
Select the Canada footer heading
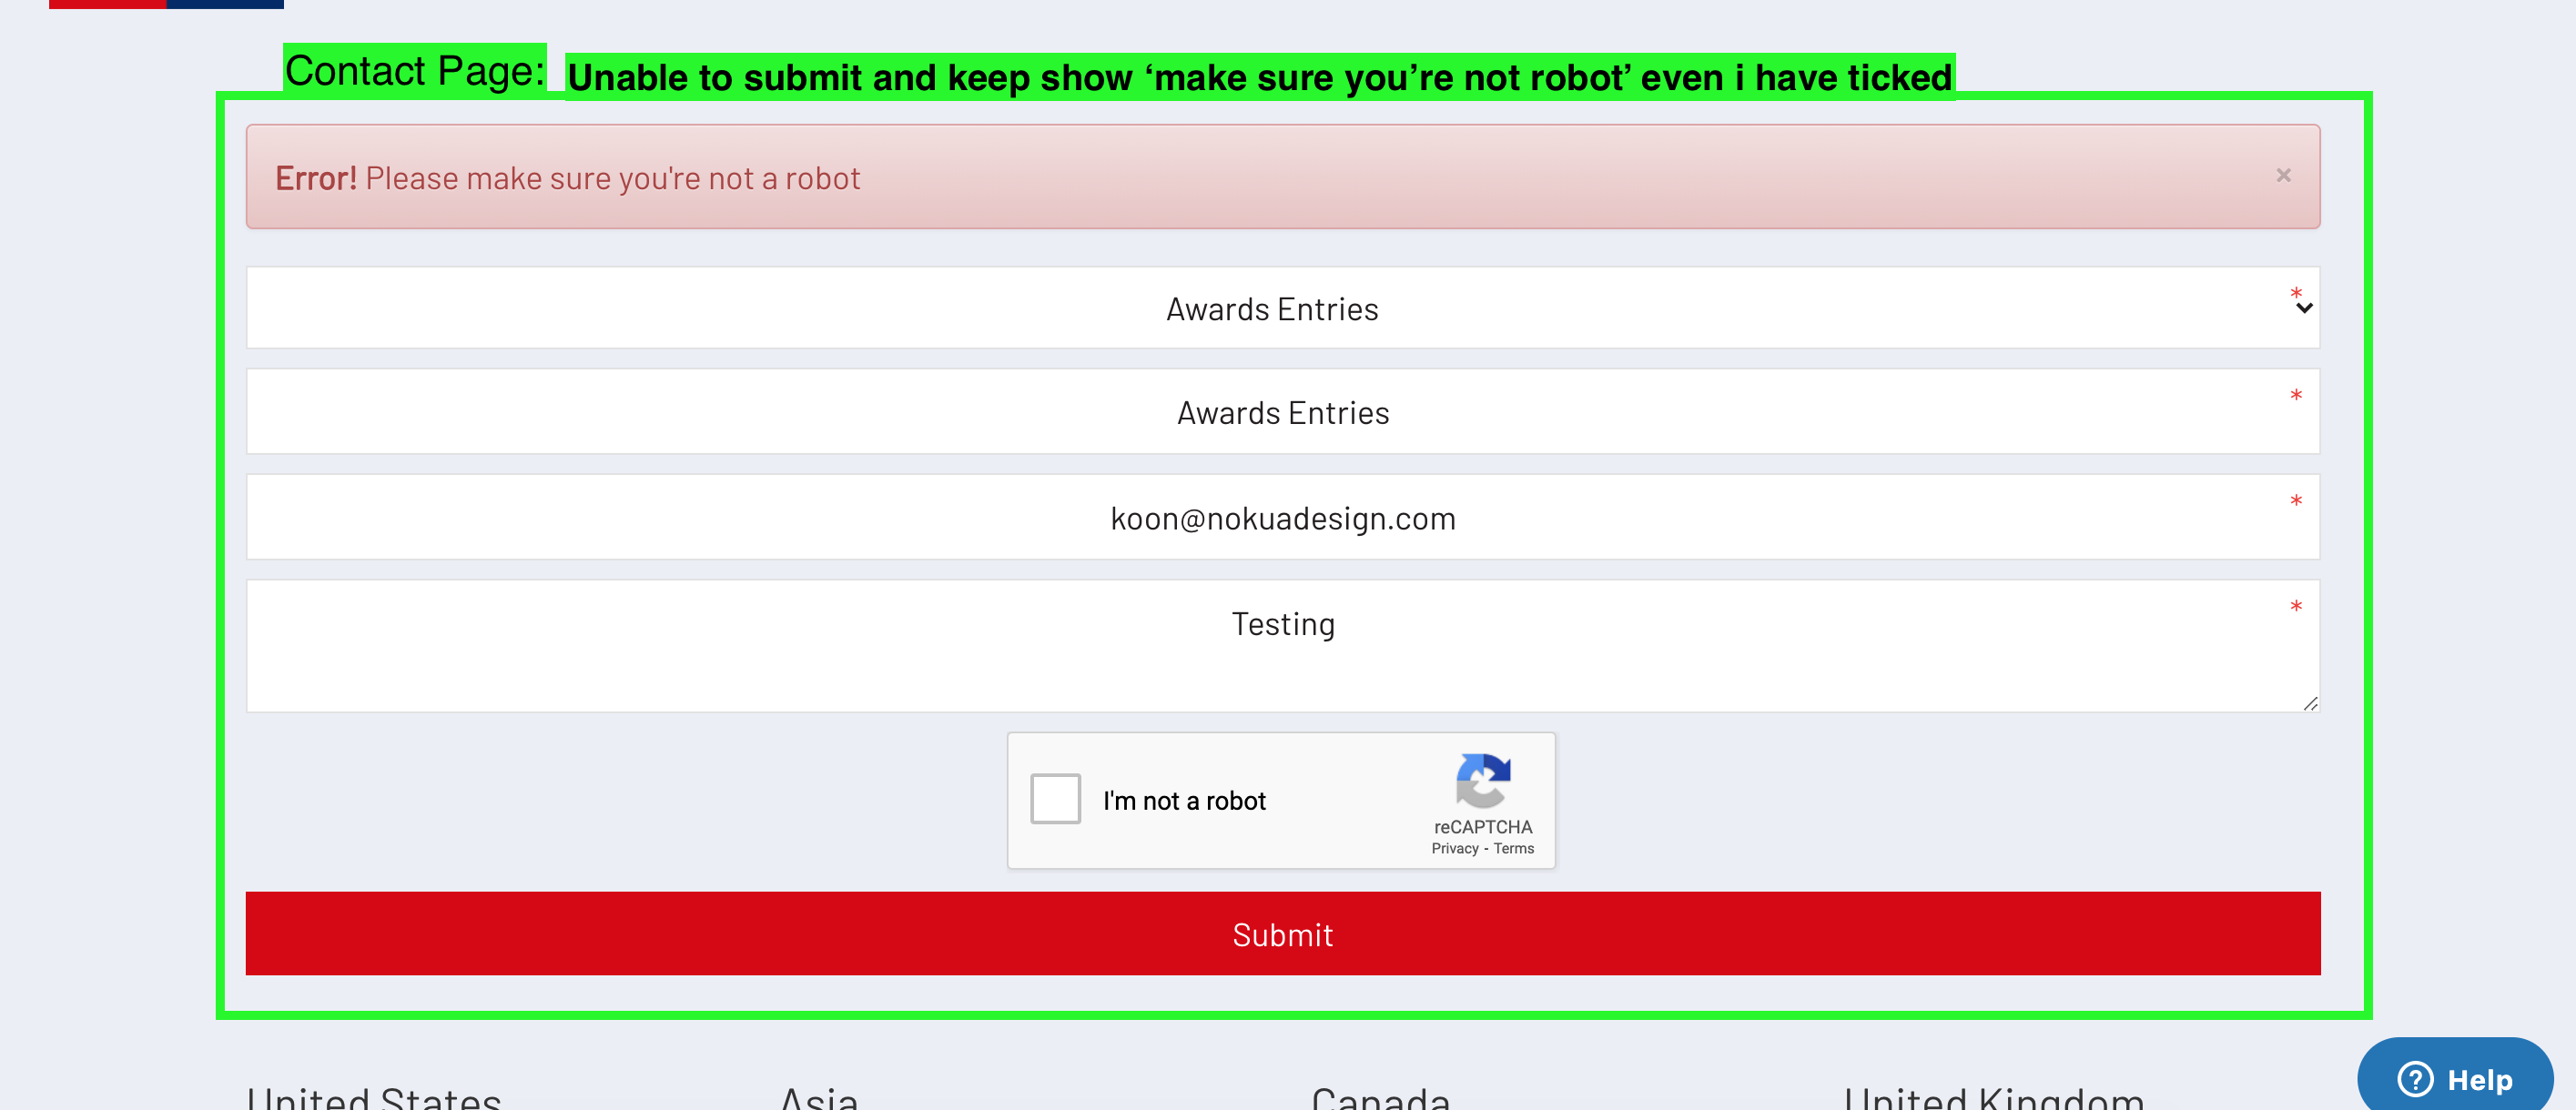click(1380, 1098)
